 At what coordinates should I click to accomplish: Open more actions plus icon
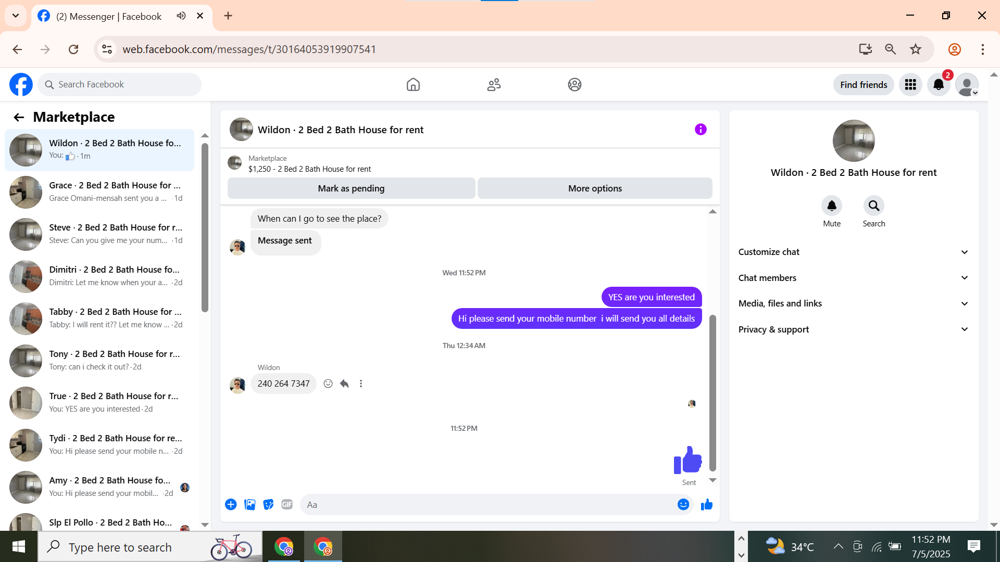[231, 504]
